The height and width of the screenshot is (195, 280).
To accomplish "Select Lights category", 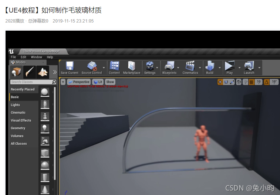I will 24,105.
